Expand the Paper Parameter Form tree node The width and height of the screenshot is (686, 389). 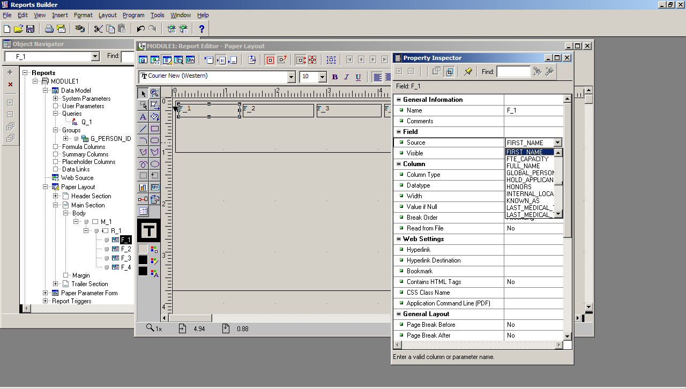[46, 293]
